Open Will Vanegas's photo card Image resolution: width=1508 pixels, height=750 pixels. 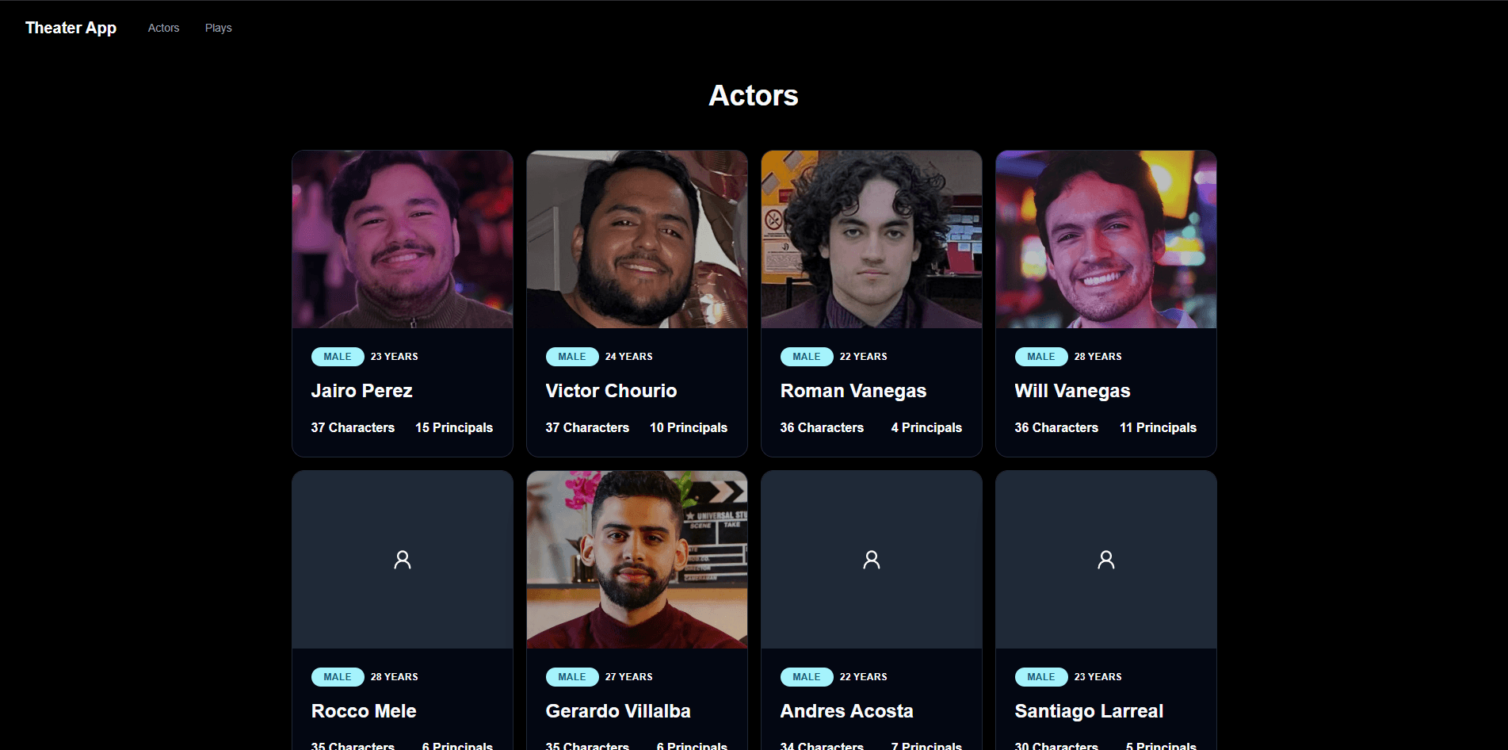[1106, 239]
